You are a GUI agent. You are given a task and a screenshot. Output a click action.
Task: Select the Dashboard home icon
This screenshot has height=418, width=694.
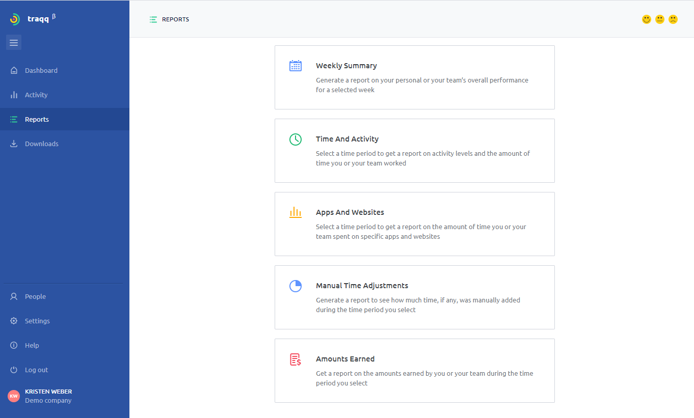point(13,70)
